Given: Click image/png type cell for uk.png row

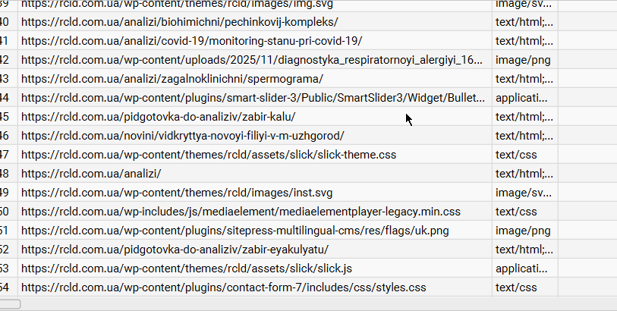Looking at the screenshot, I should [523, 231].
